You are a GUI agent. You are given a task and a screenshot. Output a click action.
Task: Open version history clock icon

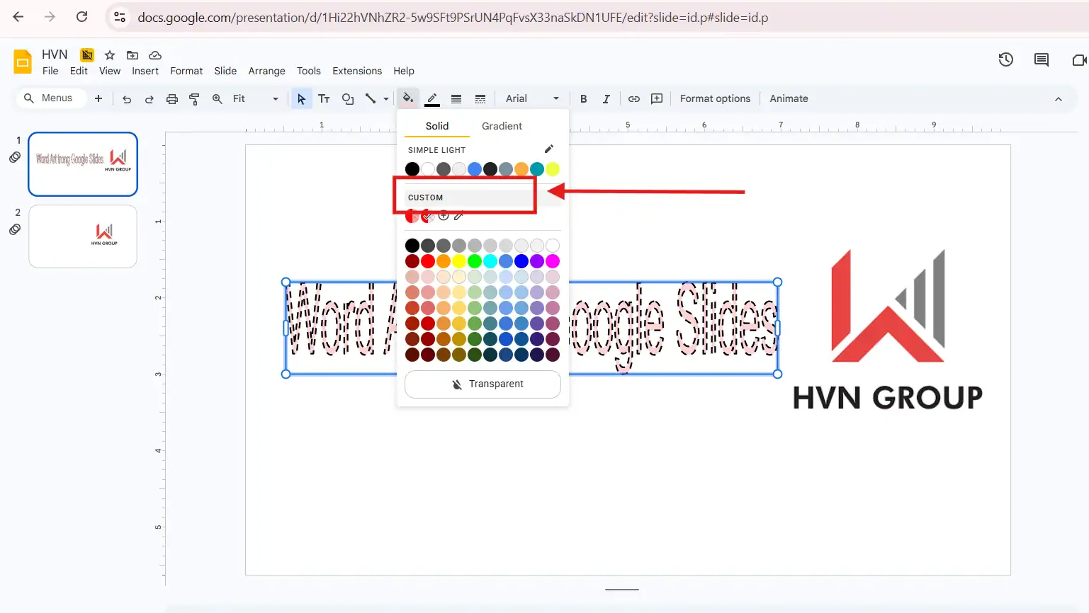[1005, 60]
